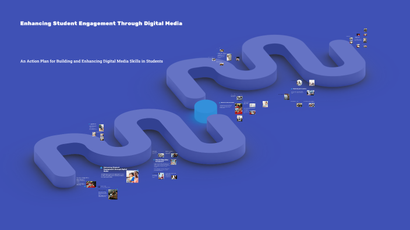Click the subtitle 'An Action Plan for Building...'
The image size is (410, 230).
[91, 62]
